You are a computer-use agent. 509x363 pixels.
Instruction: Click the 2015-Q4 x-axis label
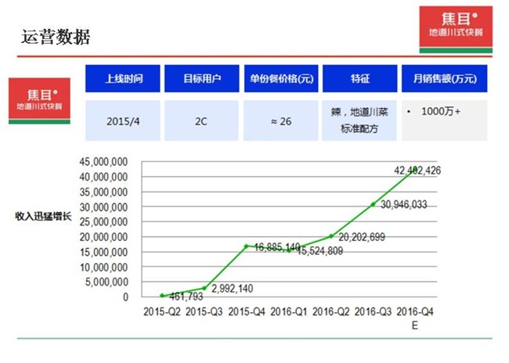pos(247,312)
